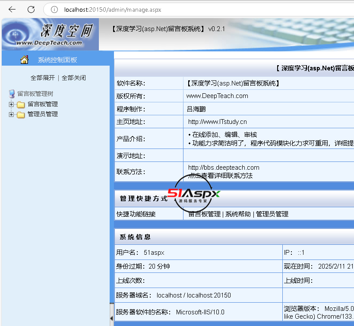Click the 深度空间 DeepTeach logo banner
The height and width of the screenshot is (326, 354).
pos(50,34)
